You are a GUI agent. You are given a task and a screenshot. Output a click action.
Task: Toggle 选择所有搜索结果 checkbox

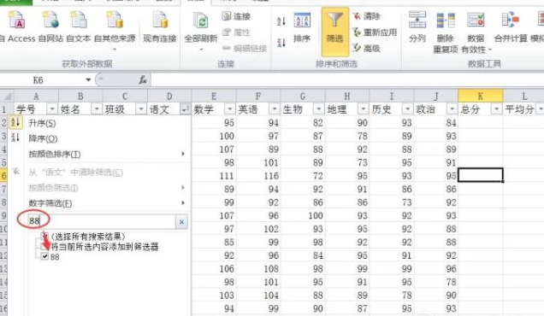tap(44, 237)
